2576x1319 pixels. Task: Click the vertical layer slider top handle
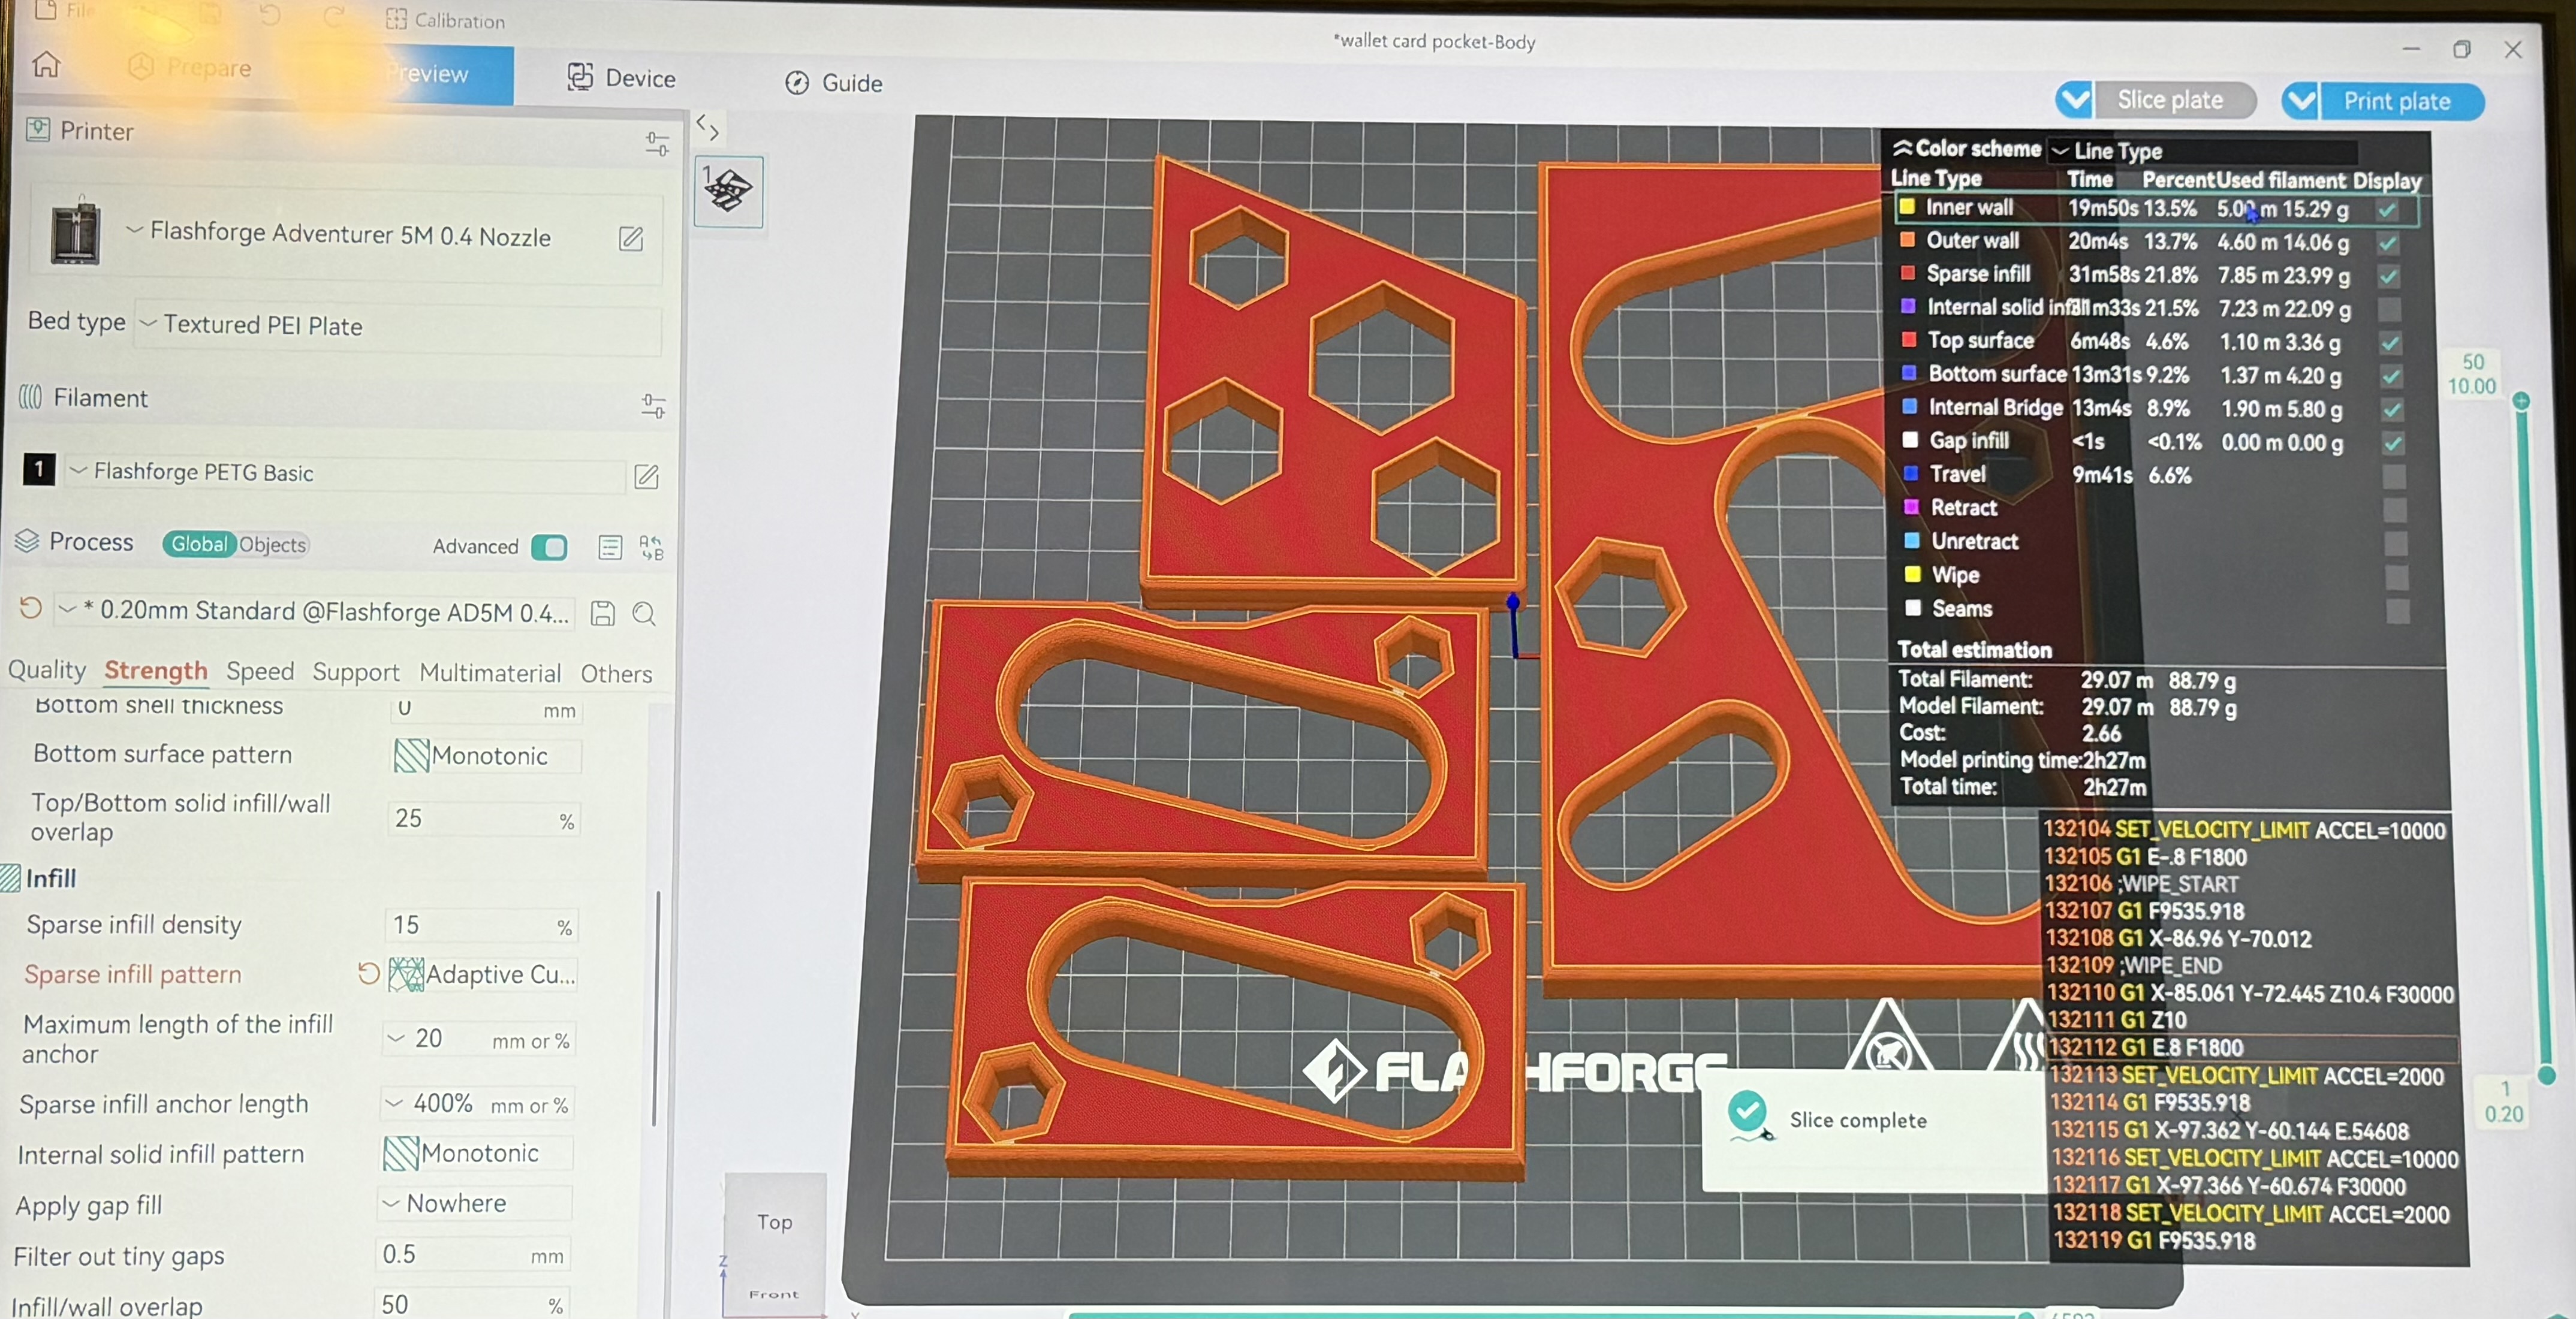point(2521,401)
